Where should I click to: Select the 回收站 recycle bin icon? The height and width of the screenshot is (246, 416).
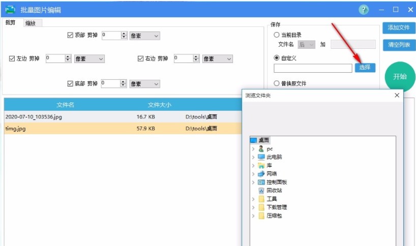261,191
